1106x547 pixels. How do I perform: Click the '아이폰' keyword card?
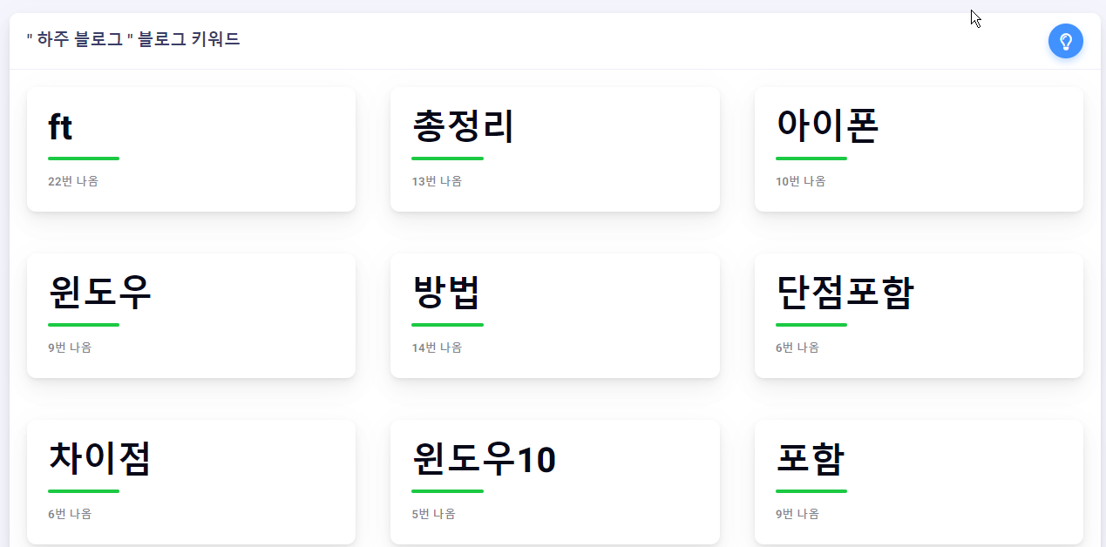click(919, 148)
